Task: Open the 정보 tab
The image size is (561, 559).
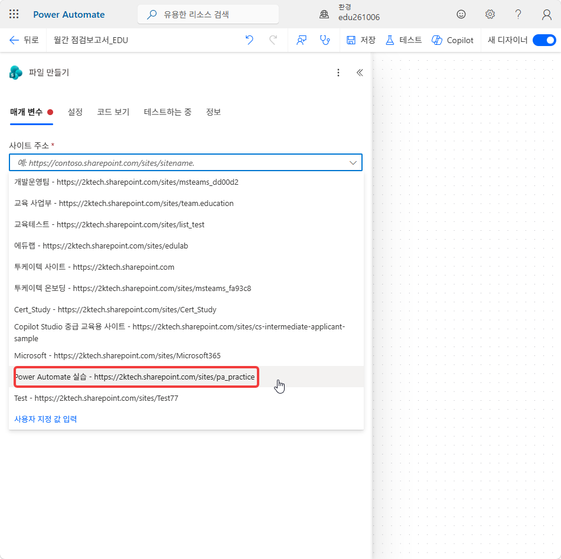Action: [213, 112]
